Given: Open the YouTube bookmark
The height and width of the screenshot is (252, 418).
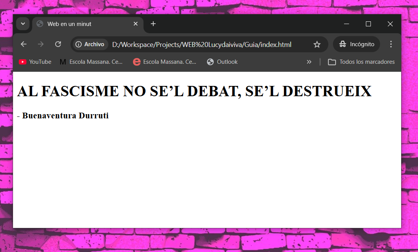Looking at the screenshot, I should coord(35,62).
